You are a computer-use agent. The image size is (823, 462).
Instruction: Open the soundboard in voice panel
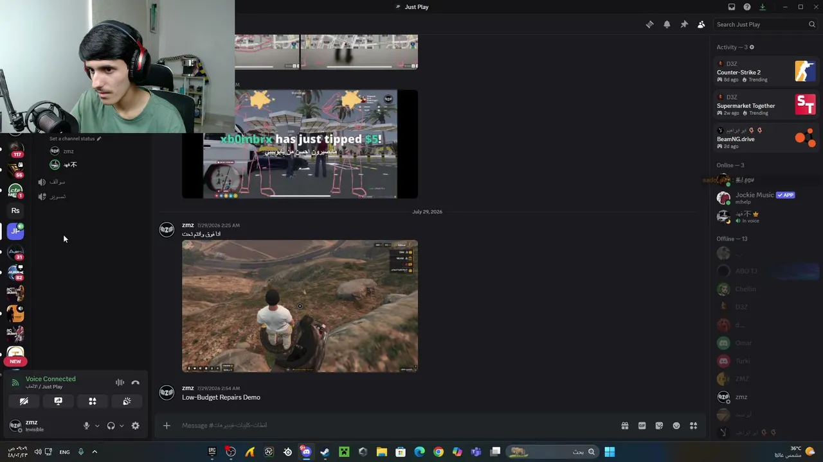click(127, 402)
